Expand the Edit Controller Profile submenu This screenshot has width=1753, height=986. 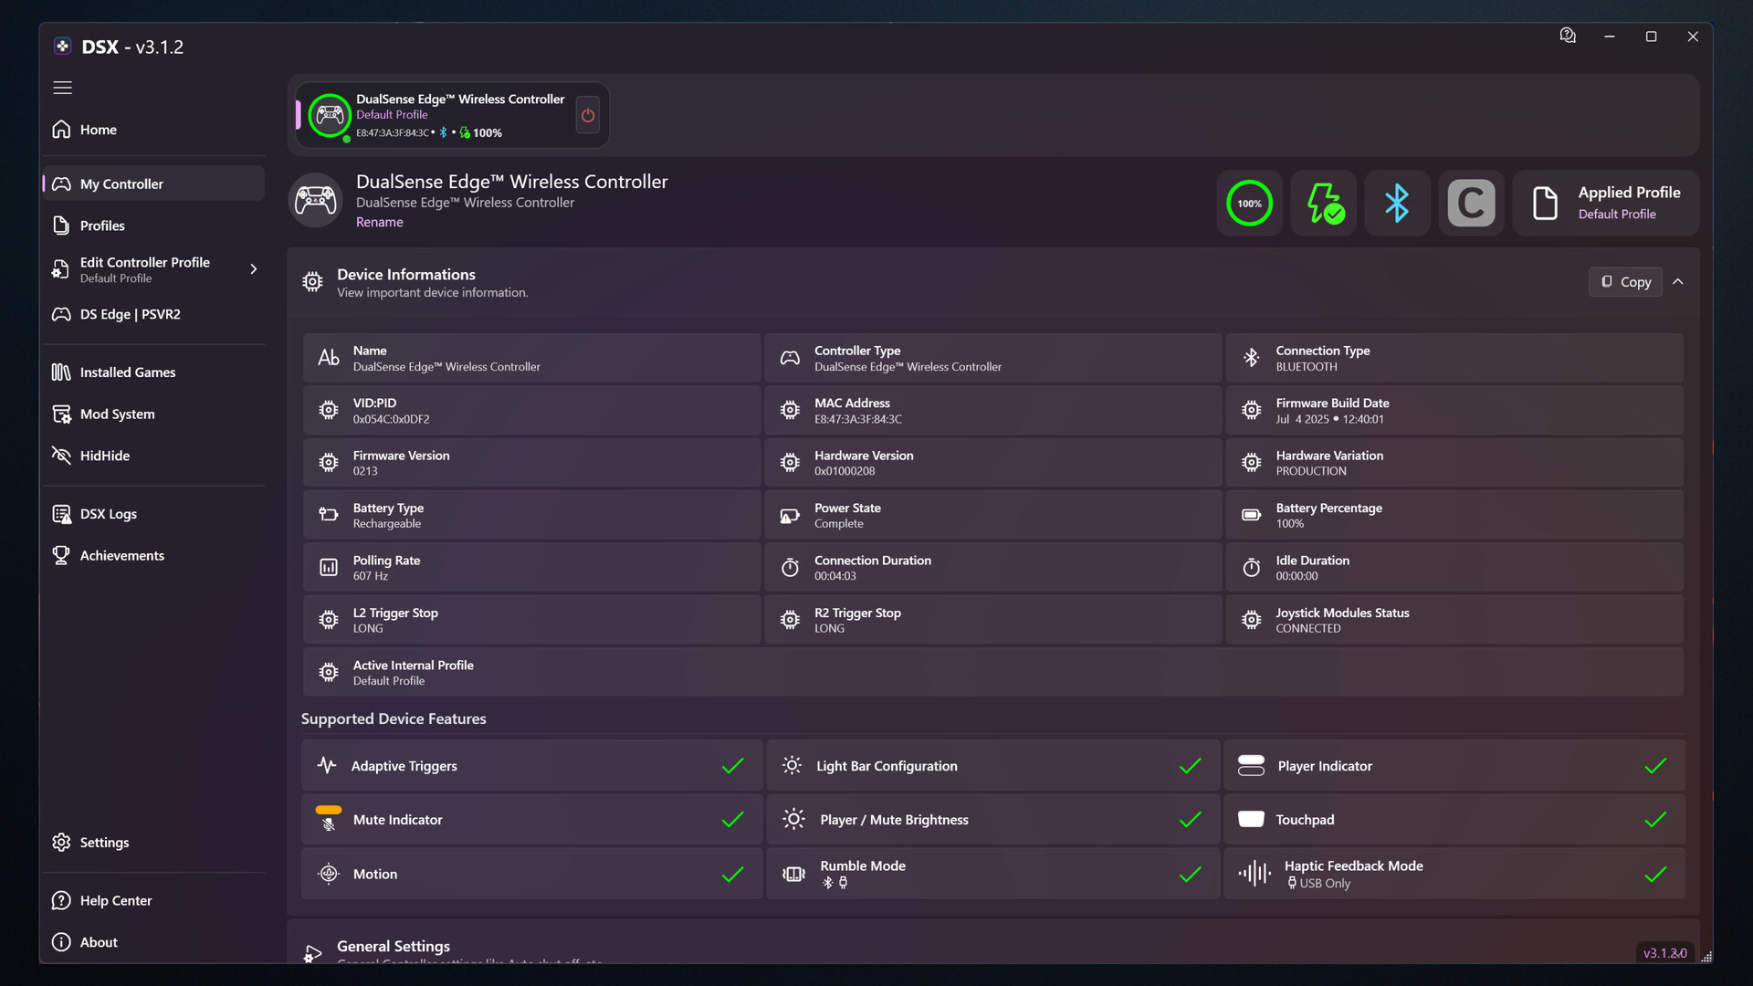[x=253, y=269]
